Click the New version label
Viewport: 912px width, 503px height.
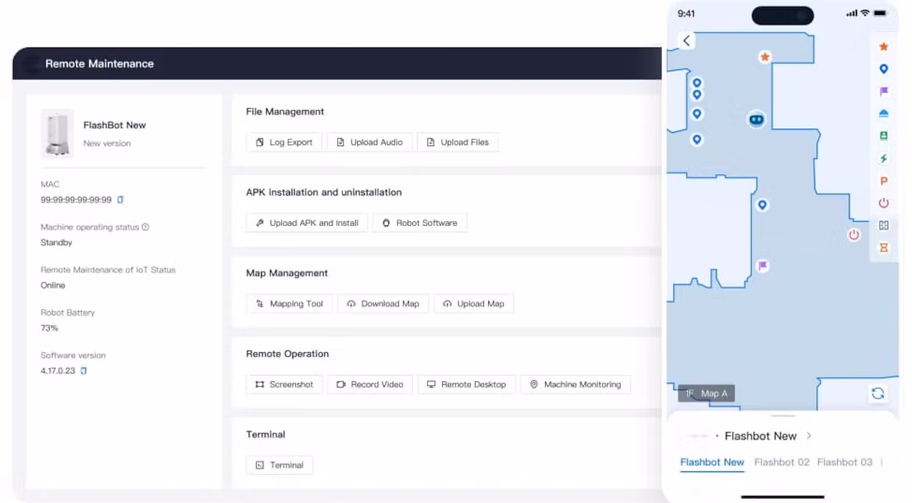[107, 143]
